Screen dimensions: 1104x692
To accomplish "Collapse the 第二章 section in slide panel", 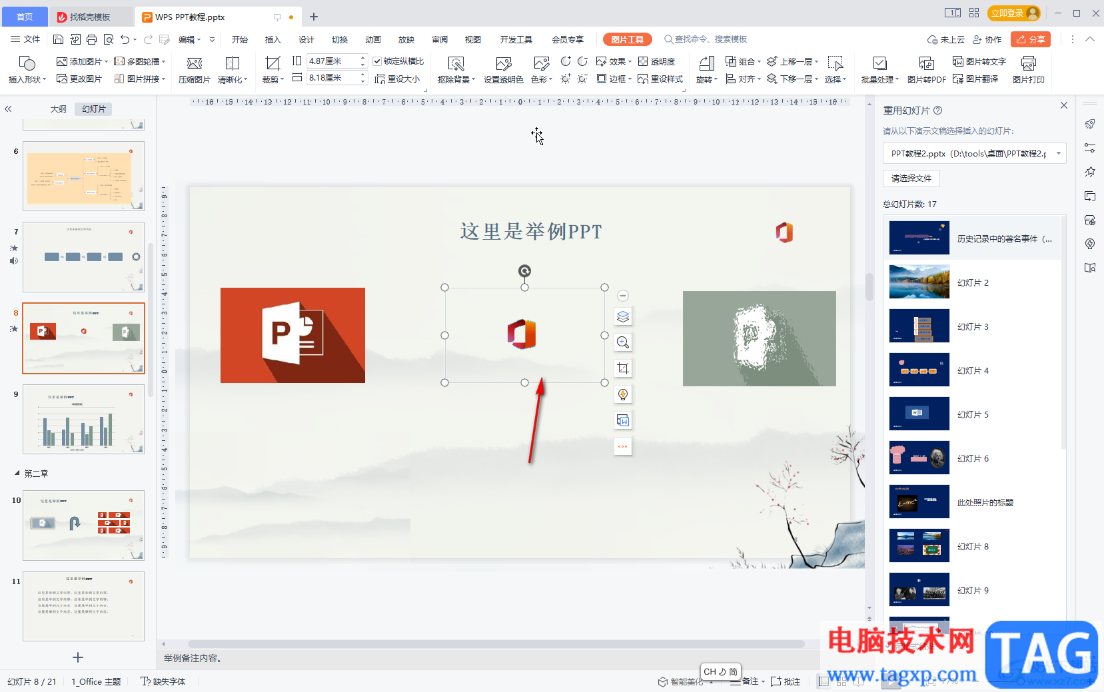I will point(17,473).
